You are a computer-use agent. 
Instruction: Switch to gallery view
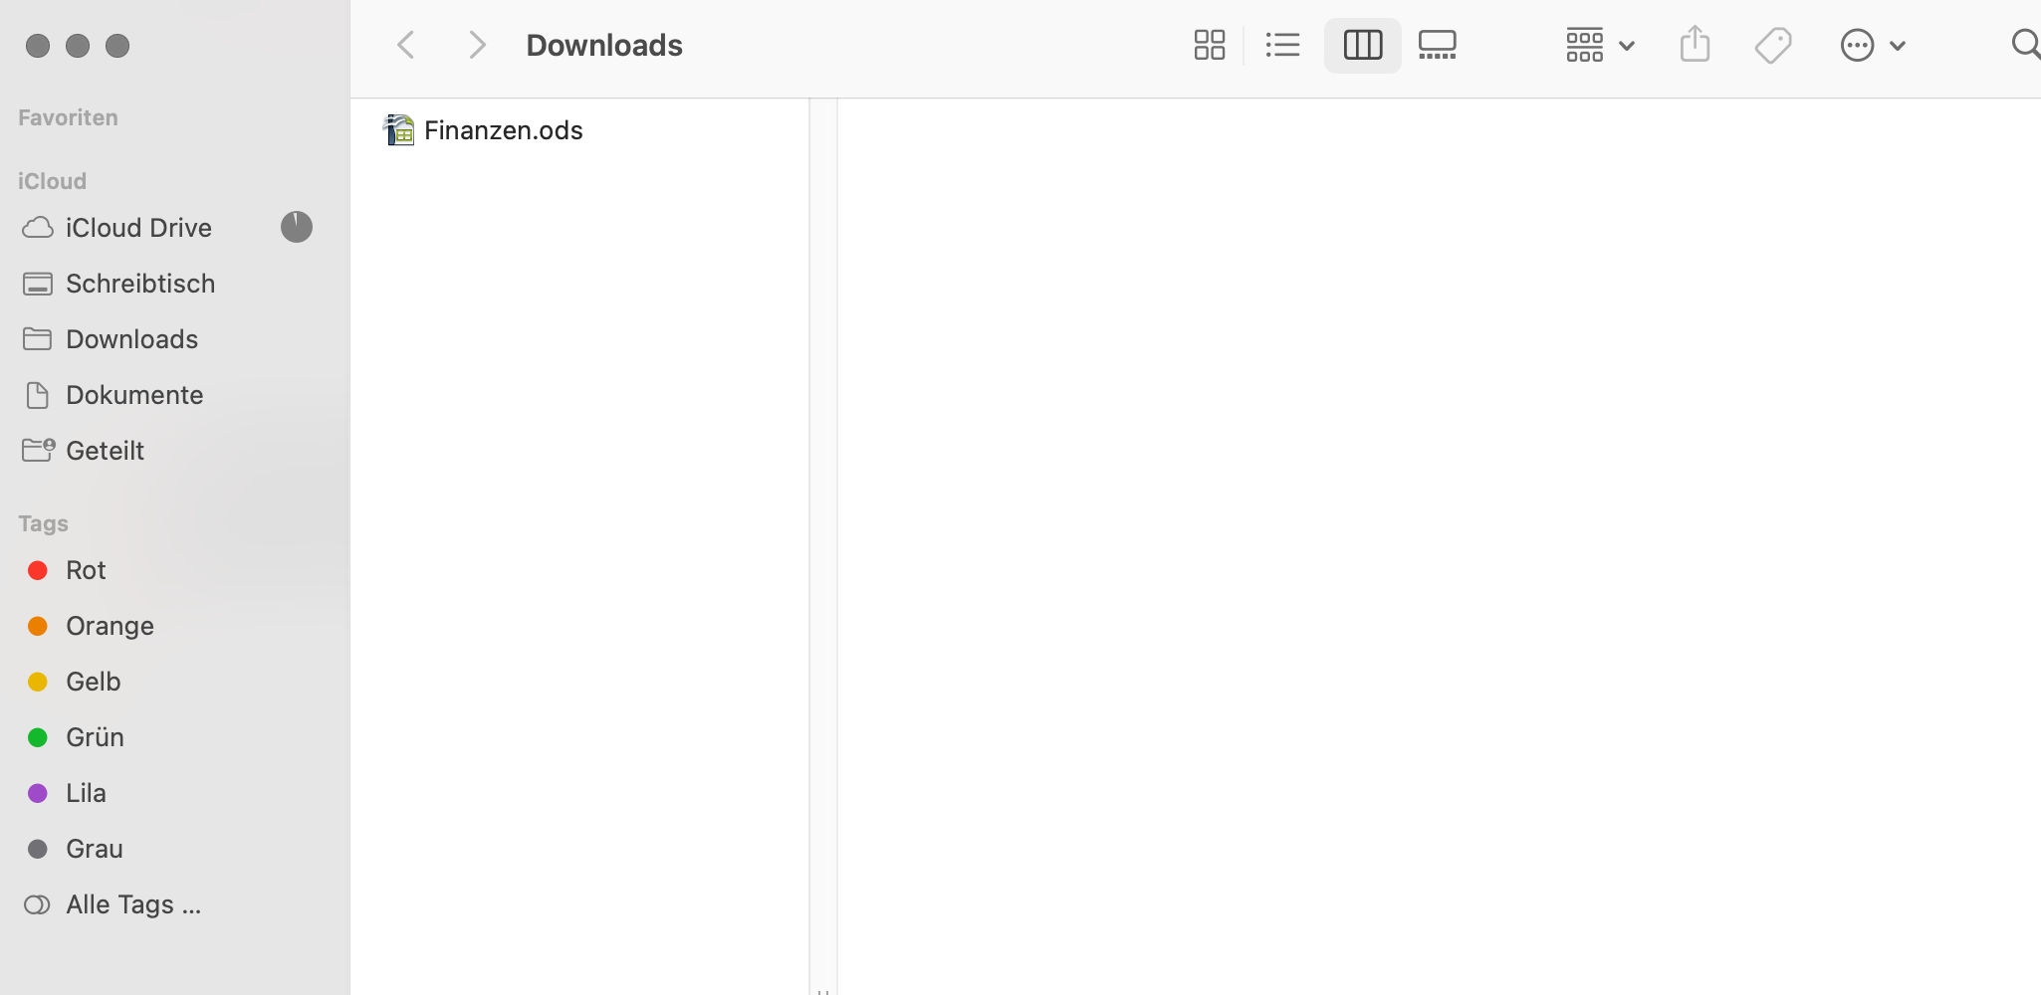pos(1437,45)
